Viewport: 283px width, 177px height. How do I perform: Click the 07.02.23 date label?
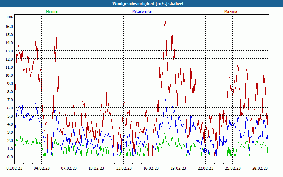pos(69,169)
